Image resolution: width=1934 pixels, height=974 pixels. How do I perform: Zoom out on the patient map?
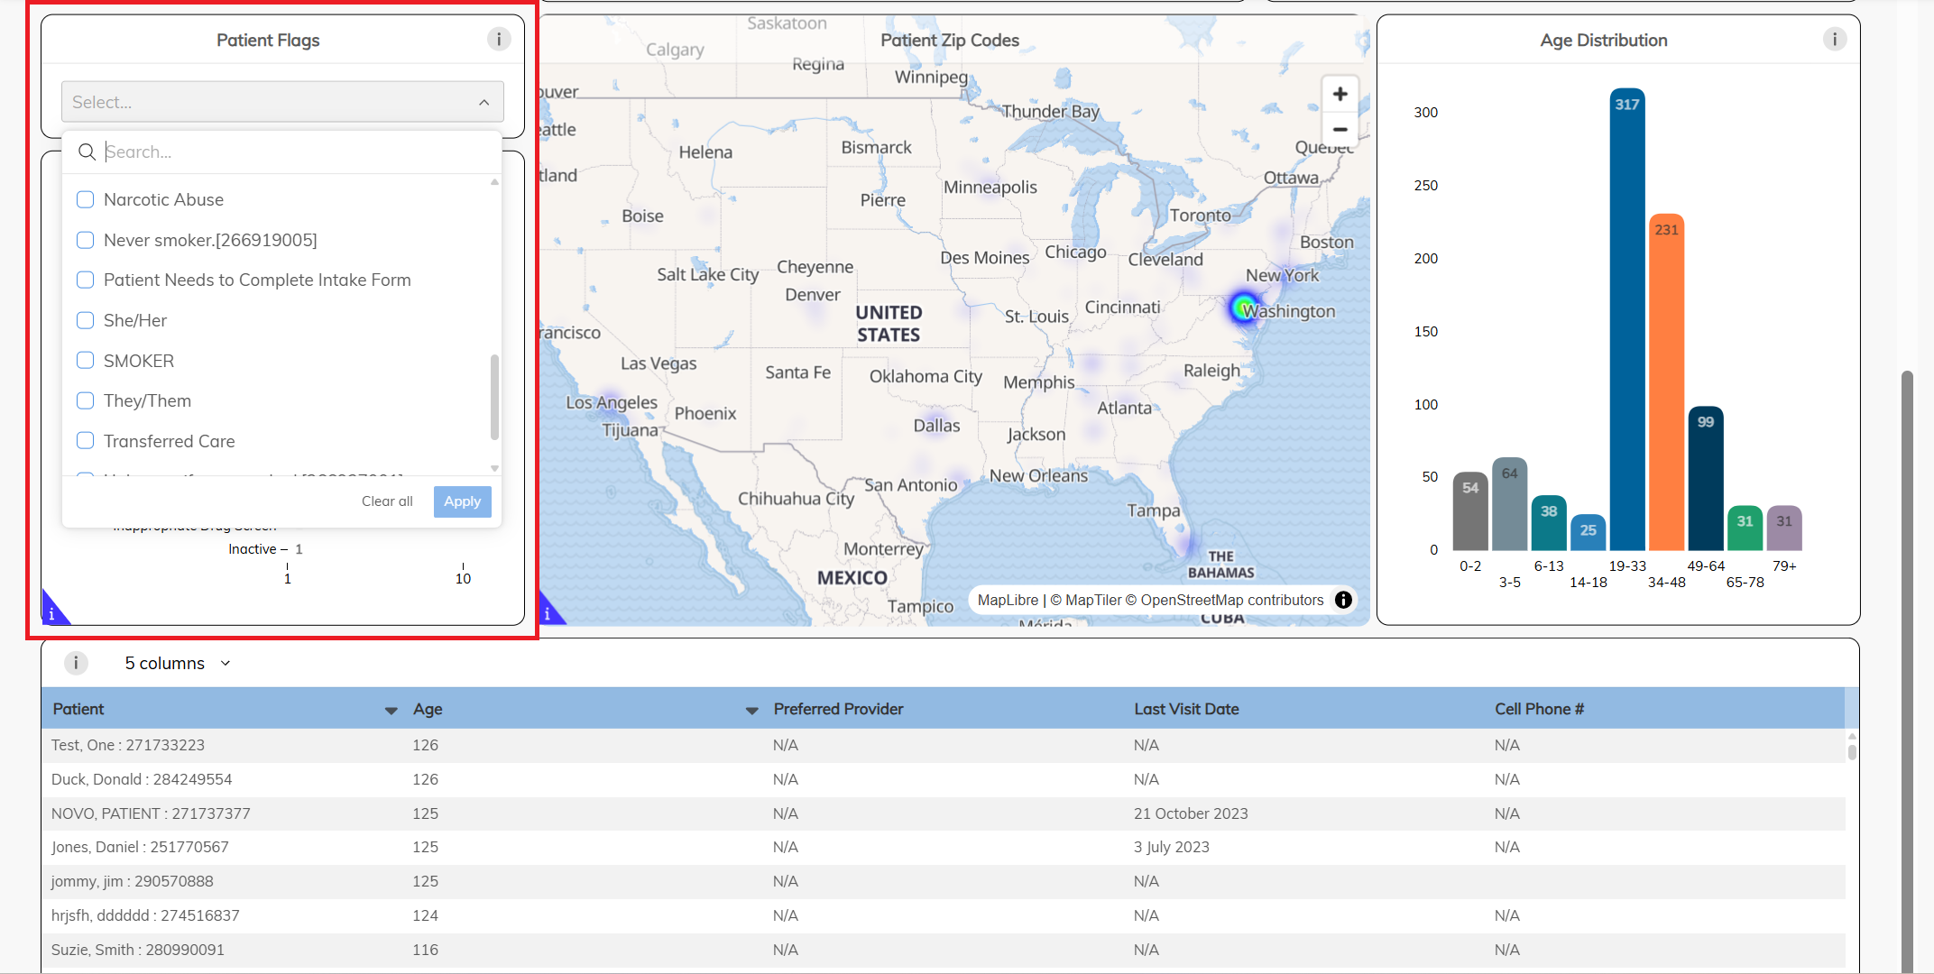tap(1340, 129)
